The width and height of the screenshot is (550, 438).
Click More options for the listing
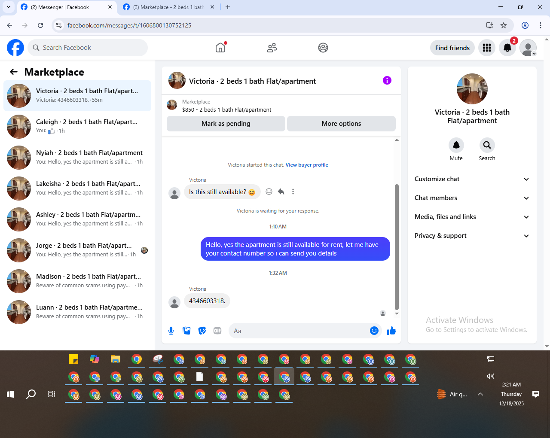point(342,124)
